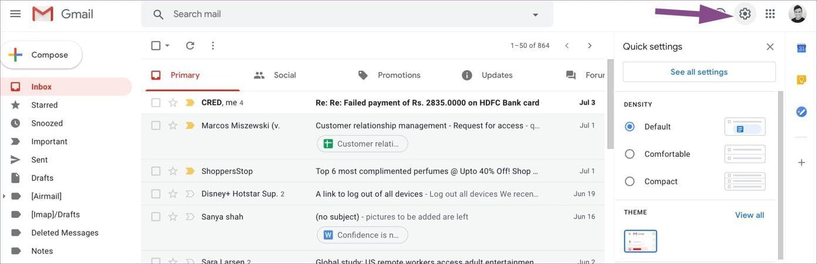Viewport: 817px width, 264px height.
Task: Go to the older messages page
Action: (x=590, y=46)
